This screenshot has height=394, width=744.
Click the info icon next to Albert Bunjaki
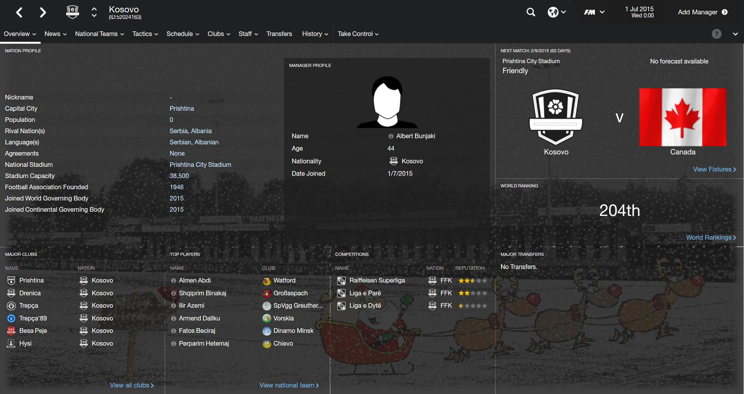(x=391, y=136)
